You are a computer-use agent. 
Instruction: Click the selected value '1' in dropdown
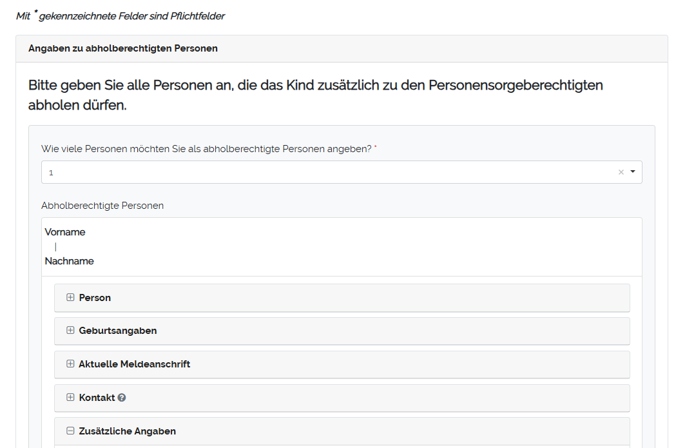[52, 173]
